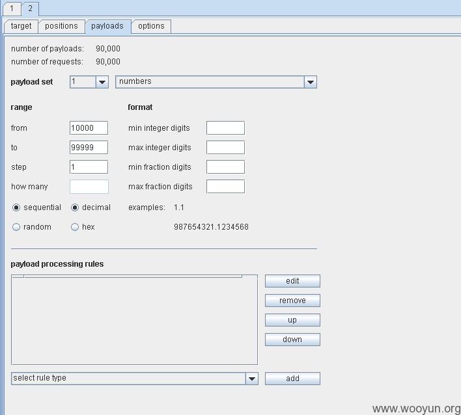Screen dimensions: 461x415
Task: Click the how many input field
Action: coord(89,187)
